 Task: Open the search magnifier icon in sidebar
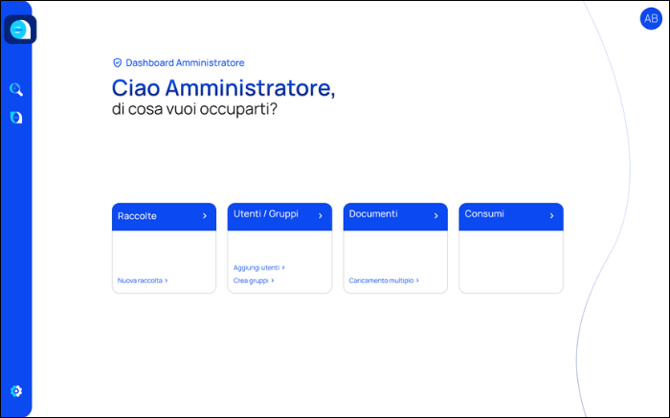[16, 89]
